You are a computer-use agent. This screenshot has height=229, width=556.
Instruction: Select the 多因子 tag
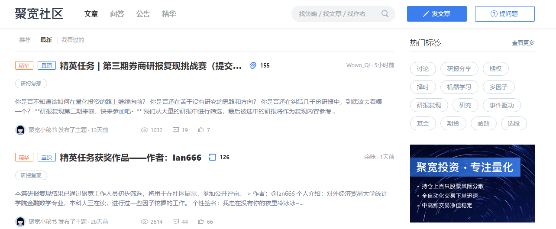[498, 87]
